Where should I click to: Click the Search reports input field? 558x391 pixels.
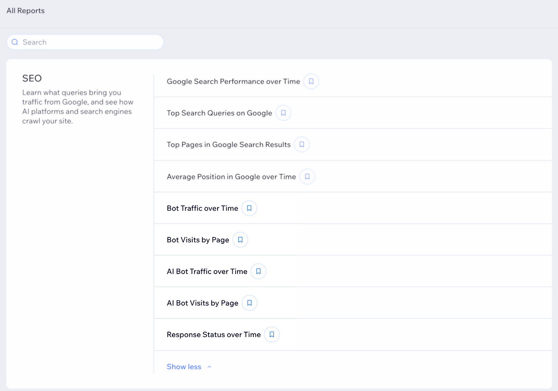[90, 42]
